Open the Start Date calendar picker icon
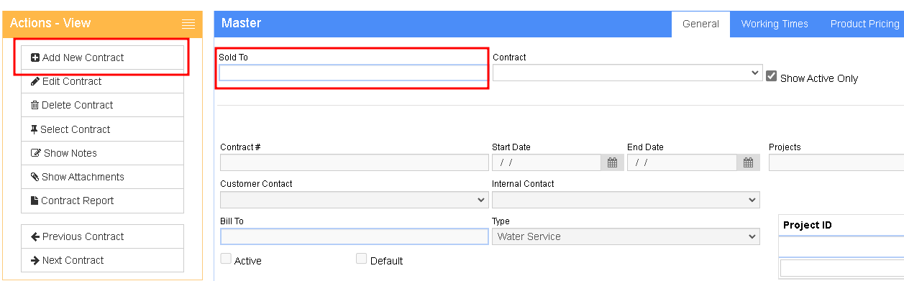 612,162
